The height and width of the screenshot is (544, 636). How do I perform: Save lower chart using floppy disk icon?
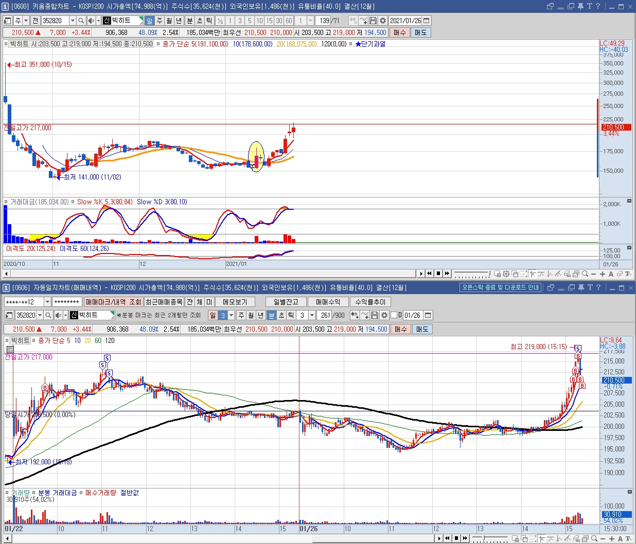(375, 315)
